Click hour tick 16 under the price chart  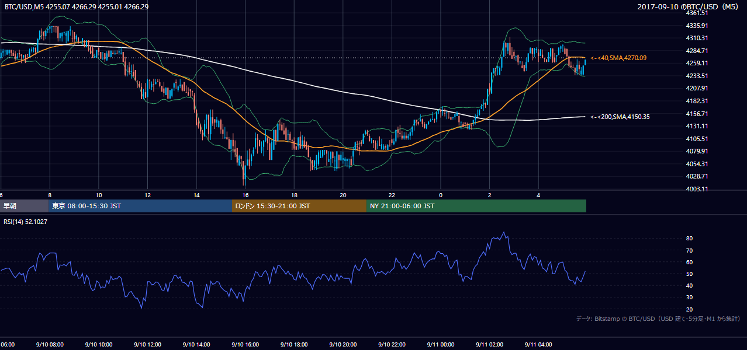coord(245,195)
